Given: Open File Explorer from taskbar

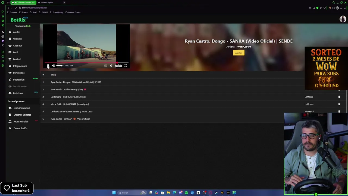Looking at the screenshot, I should [x=168, y=193].
